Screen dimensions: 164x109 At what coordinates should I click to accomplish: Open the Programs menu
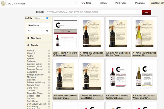pyautogui.click(x=140, y=3)
